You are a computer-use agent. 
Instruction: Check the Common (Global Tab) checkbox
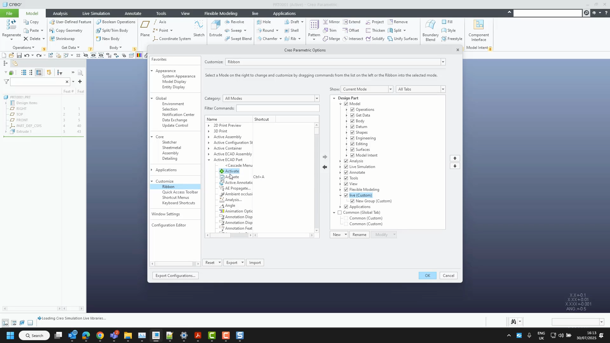pyautogui.click(x=340, y=212)
